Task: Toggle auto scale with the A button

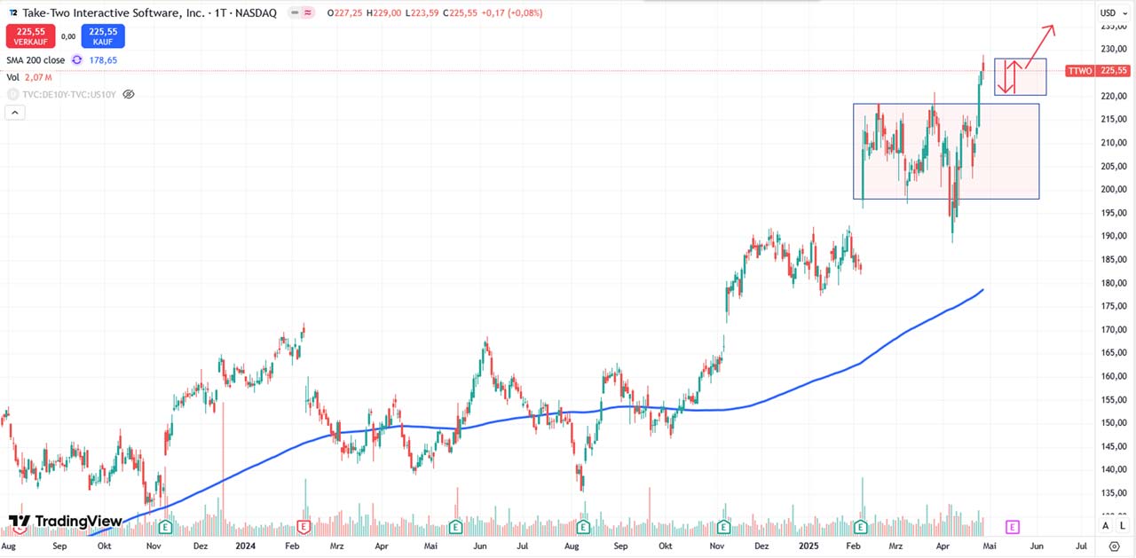Action: [x=1106, y=526]
